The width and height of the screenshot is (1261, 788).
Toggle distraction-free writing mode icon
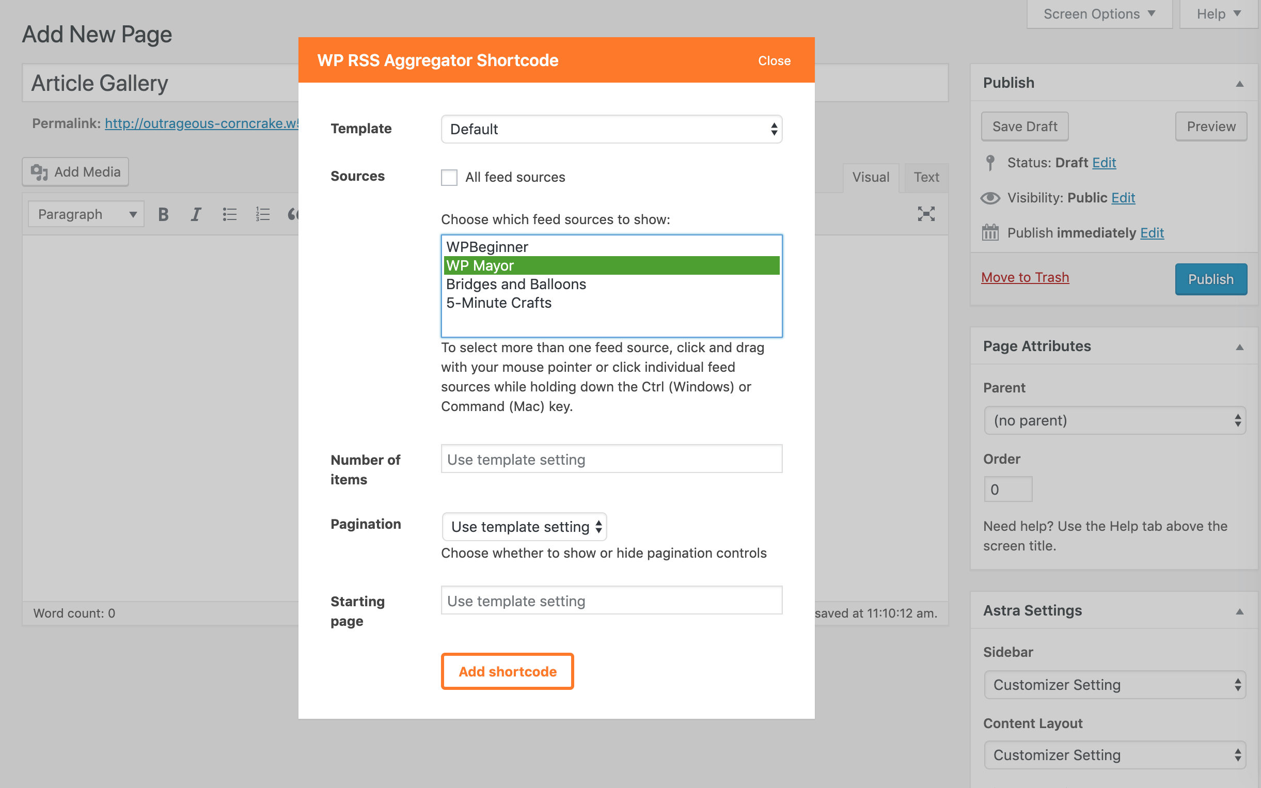pos(926,214)
